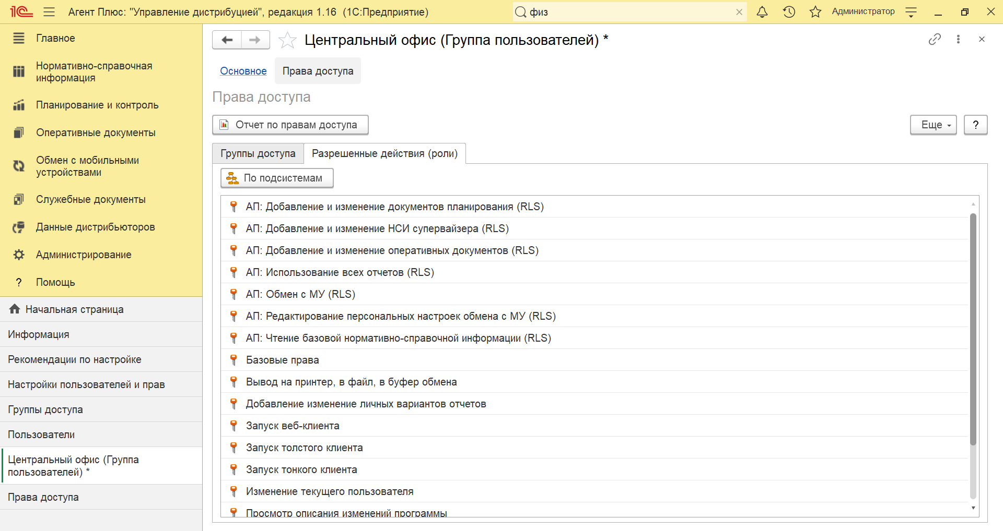
Task: Select Изменение текущего пользователя row
Action: tap(594, 491)
